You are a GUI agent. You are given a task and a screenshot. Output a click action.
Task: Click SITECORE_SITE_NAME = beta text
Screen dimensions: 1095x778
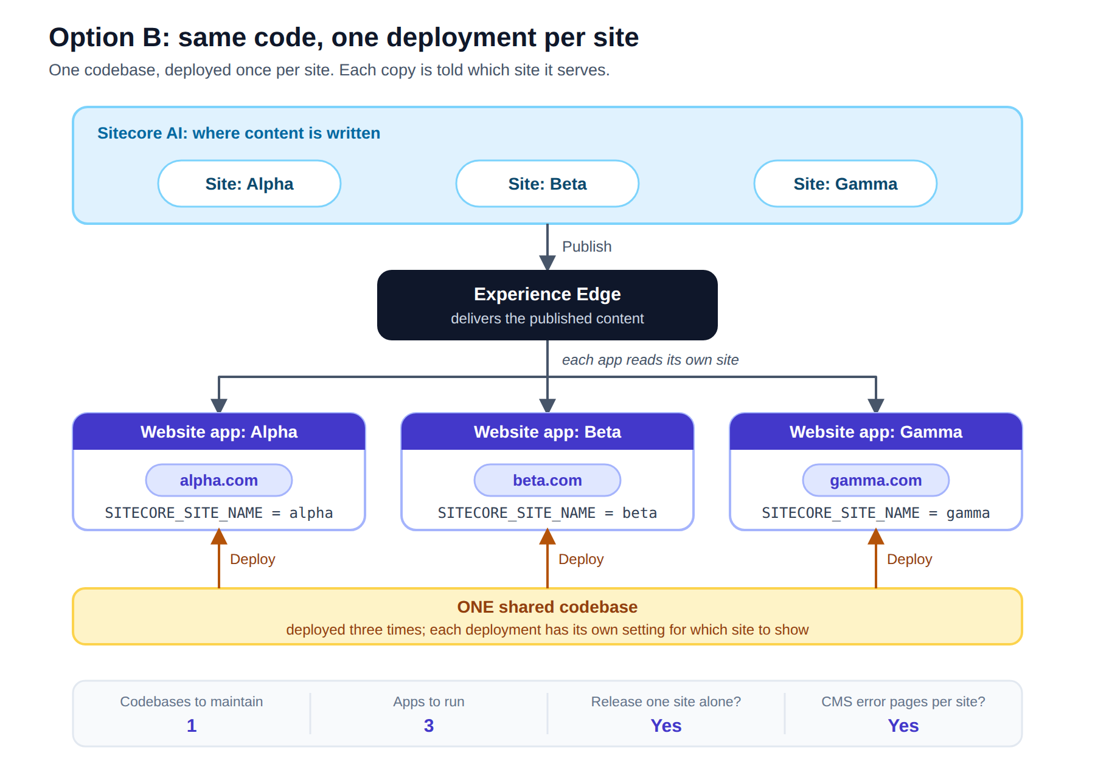click(x=547, y=513)
